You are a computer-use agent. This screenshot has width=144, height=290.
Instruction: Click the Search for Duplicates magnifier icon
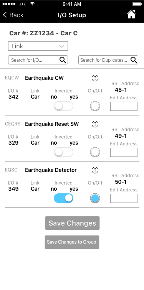[134, 60]
